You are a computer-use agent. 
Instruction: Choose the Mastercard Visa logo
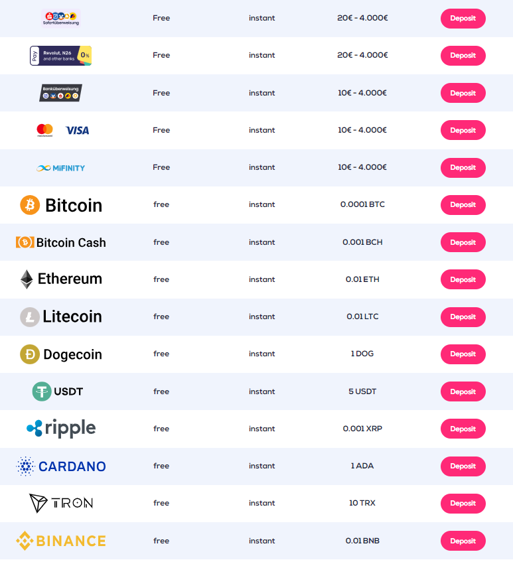[x=63, y=130]
